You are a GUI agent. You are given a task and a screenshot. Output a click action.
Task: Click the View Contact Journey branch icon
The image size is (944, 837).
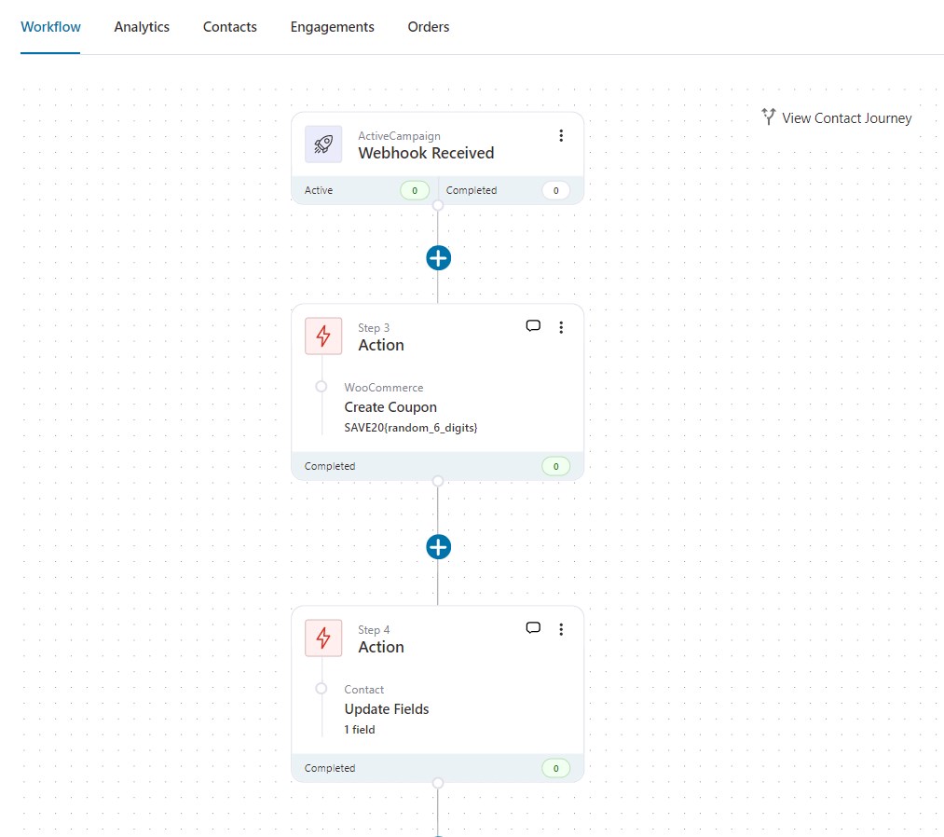pos(768,117)
